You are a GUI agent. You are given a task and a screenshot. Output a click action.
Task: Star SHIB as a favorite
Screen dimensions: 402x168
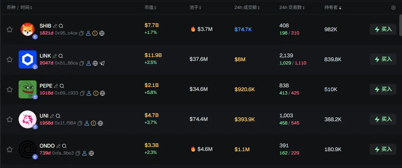click(x=10, y=29)
